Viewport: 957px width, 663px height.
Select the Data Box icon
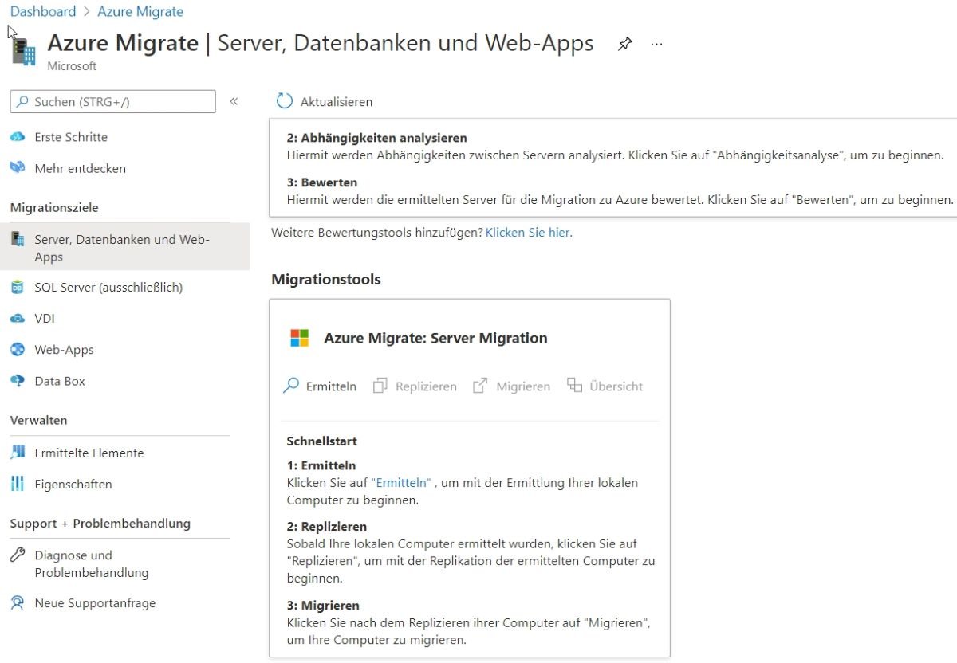pos(16,381)
